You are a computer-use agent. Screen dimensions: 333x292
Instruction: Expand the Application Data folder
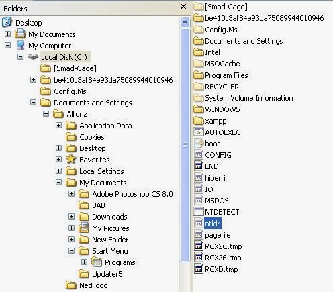pyautogui.click(x=58, y=126)
